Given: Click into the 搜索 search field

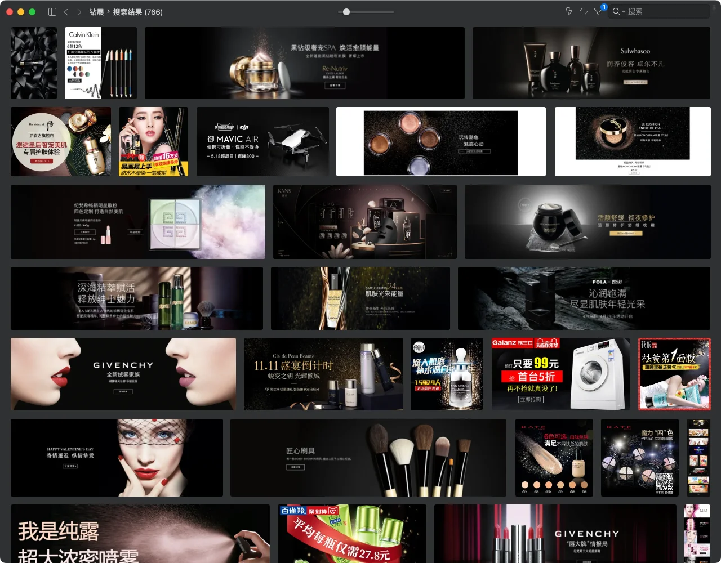Looking at the screenshot, I should click(x=665, y=11).
